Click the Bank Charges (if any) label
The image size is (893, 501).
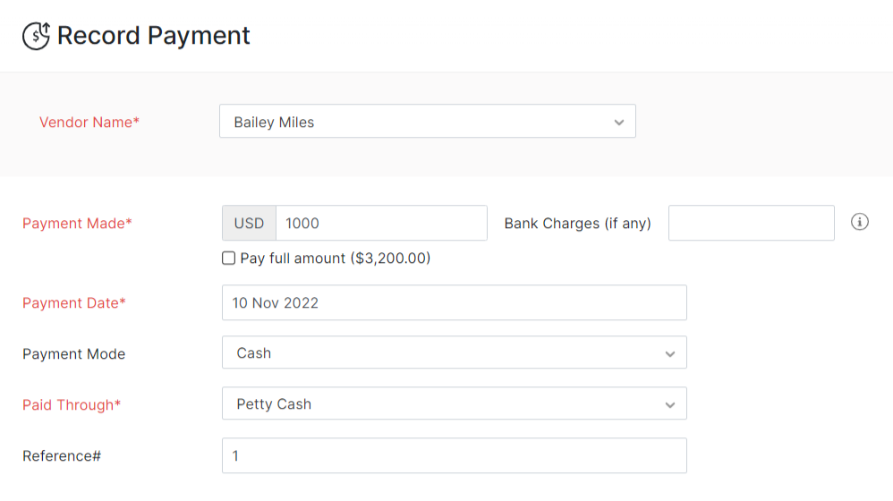577,223
